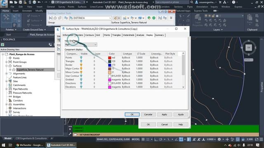Image resolution: width=264 pixels, height=148 pixels.
Task: Toggle visibility lightbulb for Minor Contour component
Action: [x=81, y=72]
